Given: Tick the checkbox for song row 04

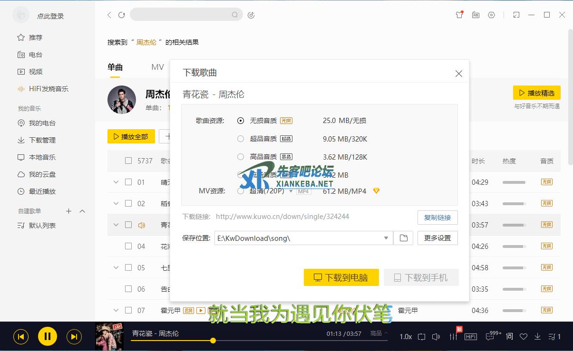Looking at the screenshot, I should point(128,246).
